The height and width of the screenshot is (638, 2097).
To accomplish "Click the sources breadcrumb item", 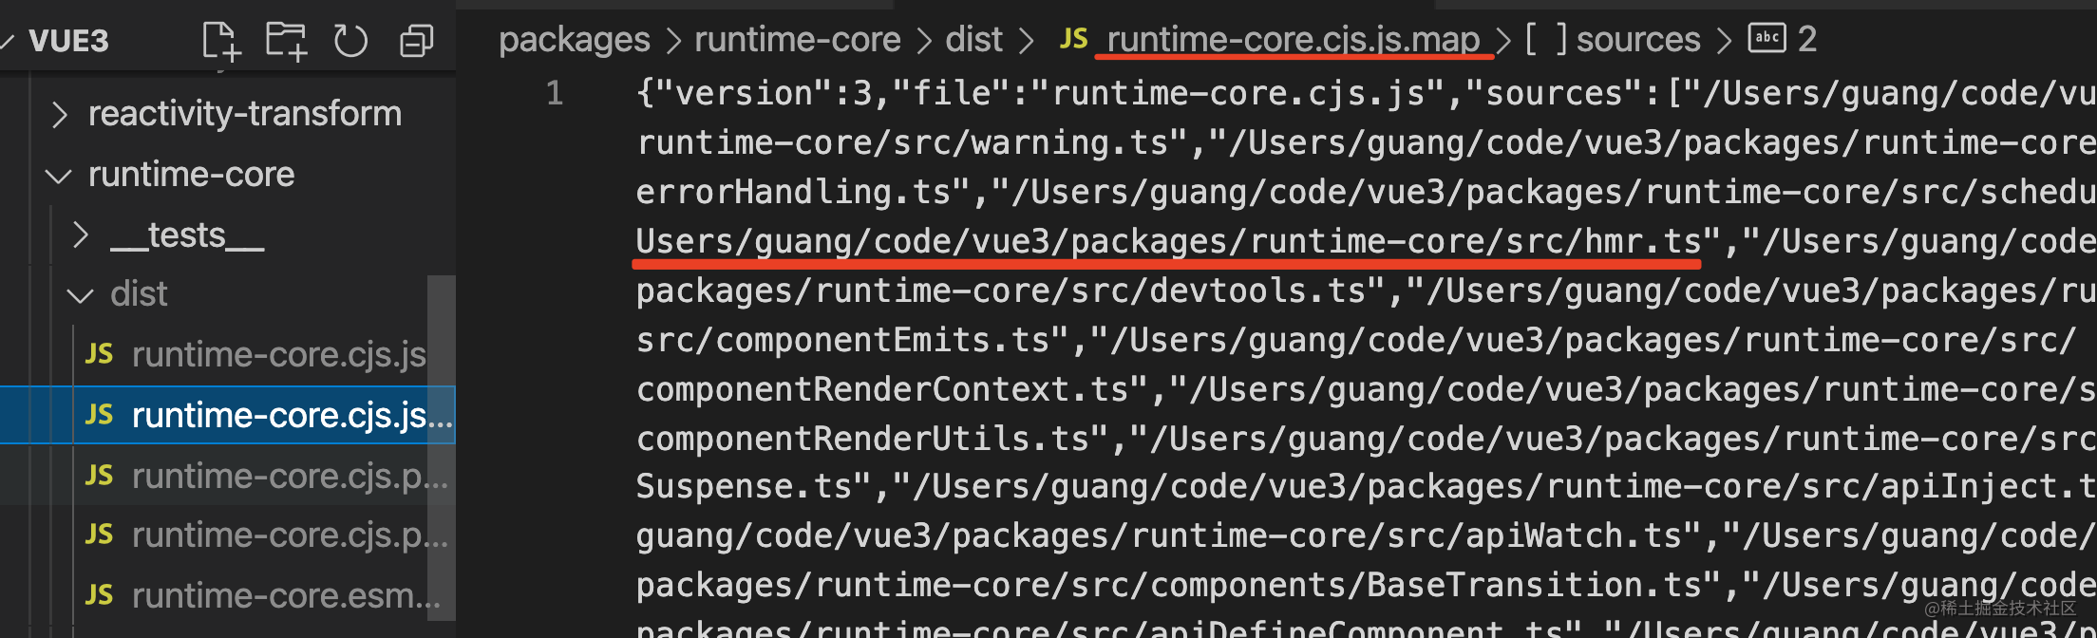I will pyautogui.click(x=1637, y=39).
